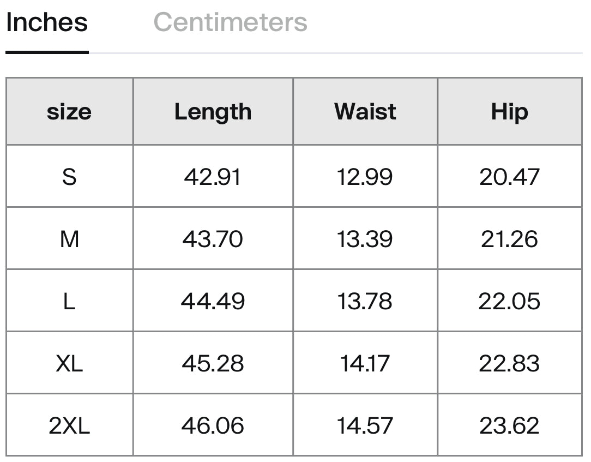Click the 14.57 waist cell
Image resolution: width=591 pixels, height=462 pixels.
point(365,425)
